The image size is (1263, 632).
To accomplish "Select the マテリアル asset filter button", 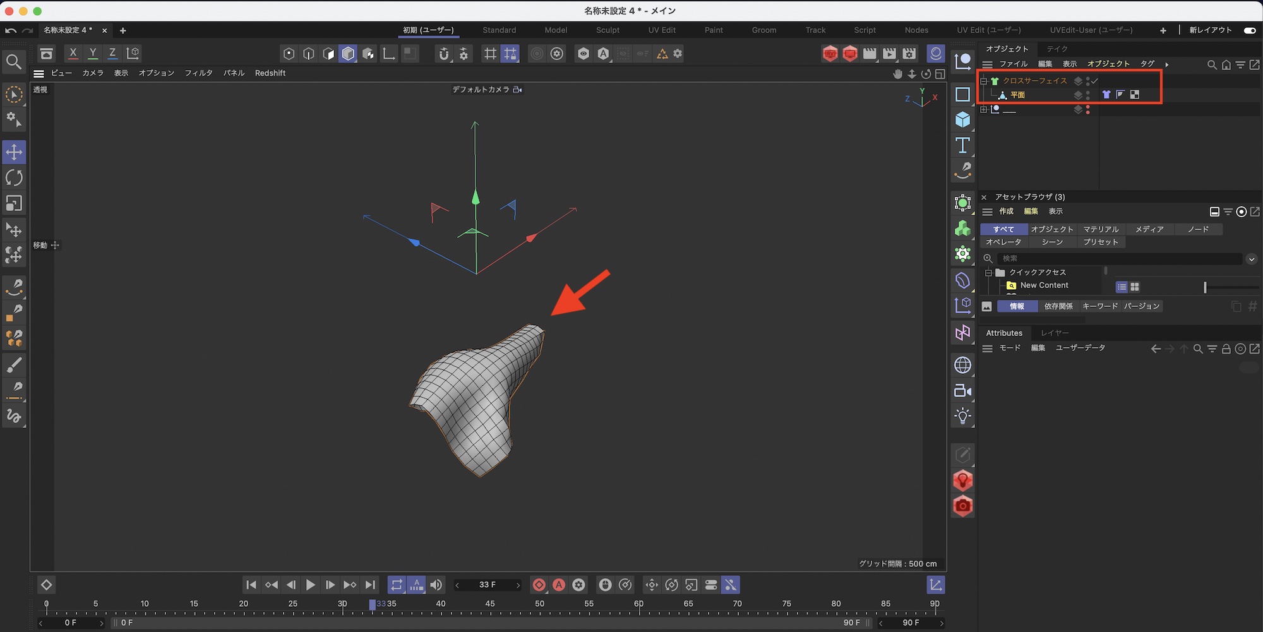I will tap(1101, 229).
